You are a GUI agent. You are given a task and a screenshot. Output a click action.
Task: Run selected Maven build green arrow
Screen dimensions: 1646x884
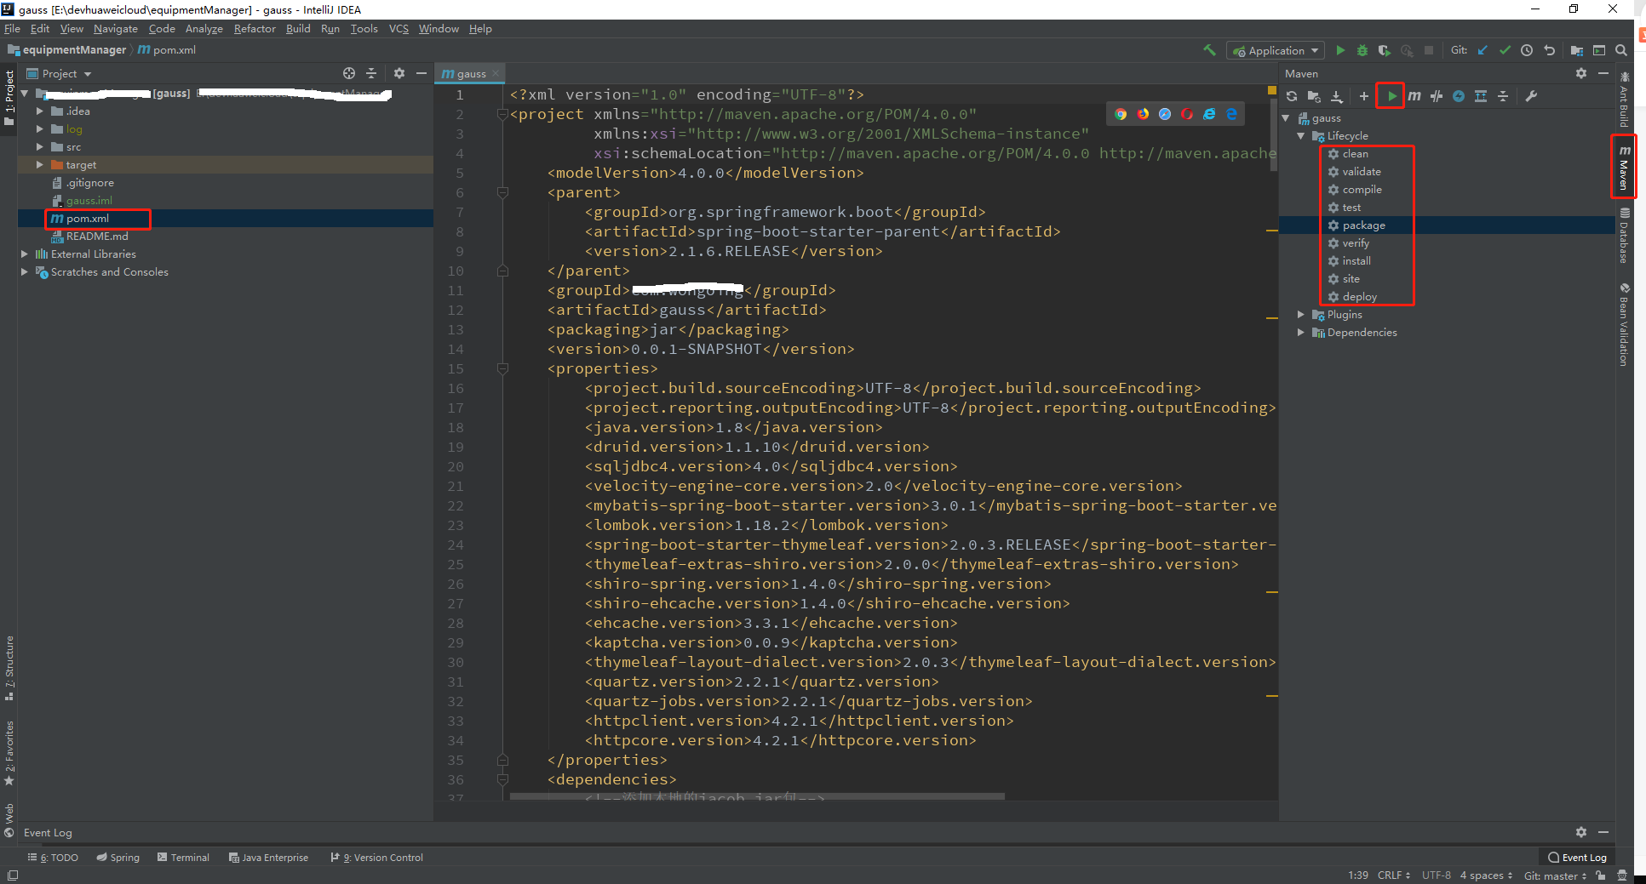[1391, 96]
